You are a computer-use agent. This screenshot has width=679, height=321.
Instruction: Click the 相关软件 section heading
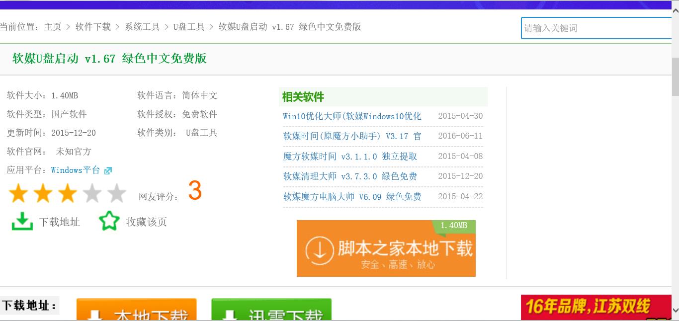(x=303, y=97)
